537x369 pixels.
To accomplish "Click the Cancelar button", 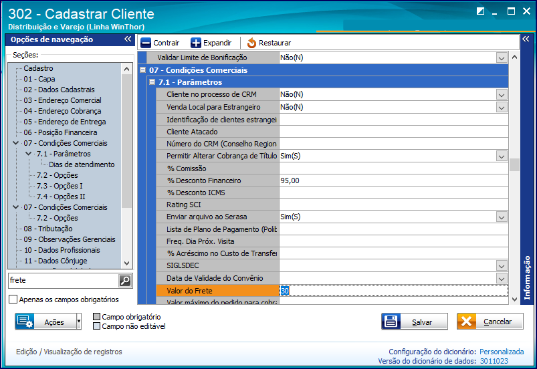I will click(x=490, y=322).
